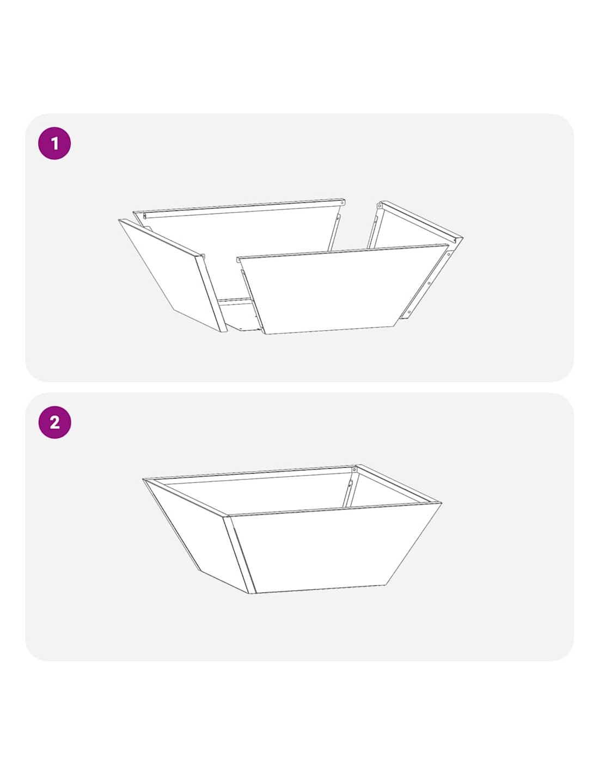
Task: Click the left-end screw hole of back panel
Action: pyautogui.click(x=144, y=216)
